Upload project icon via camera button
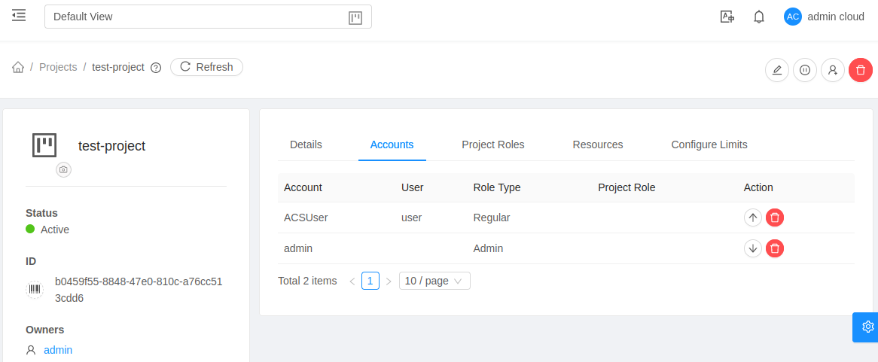878x362 pixels. click(63, 169)
